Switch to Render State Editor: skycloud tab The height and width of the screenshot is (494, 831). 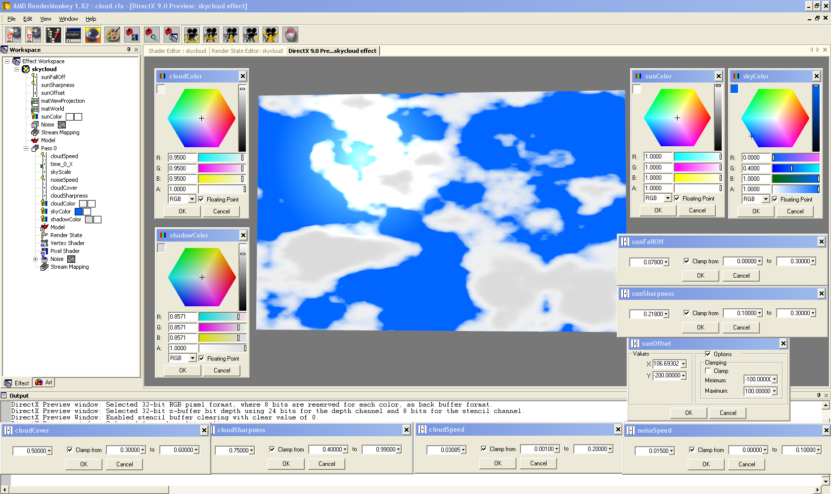click(x=247, y=51)
